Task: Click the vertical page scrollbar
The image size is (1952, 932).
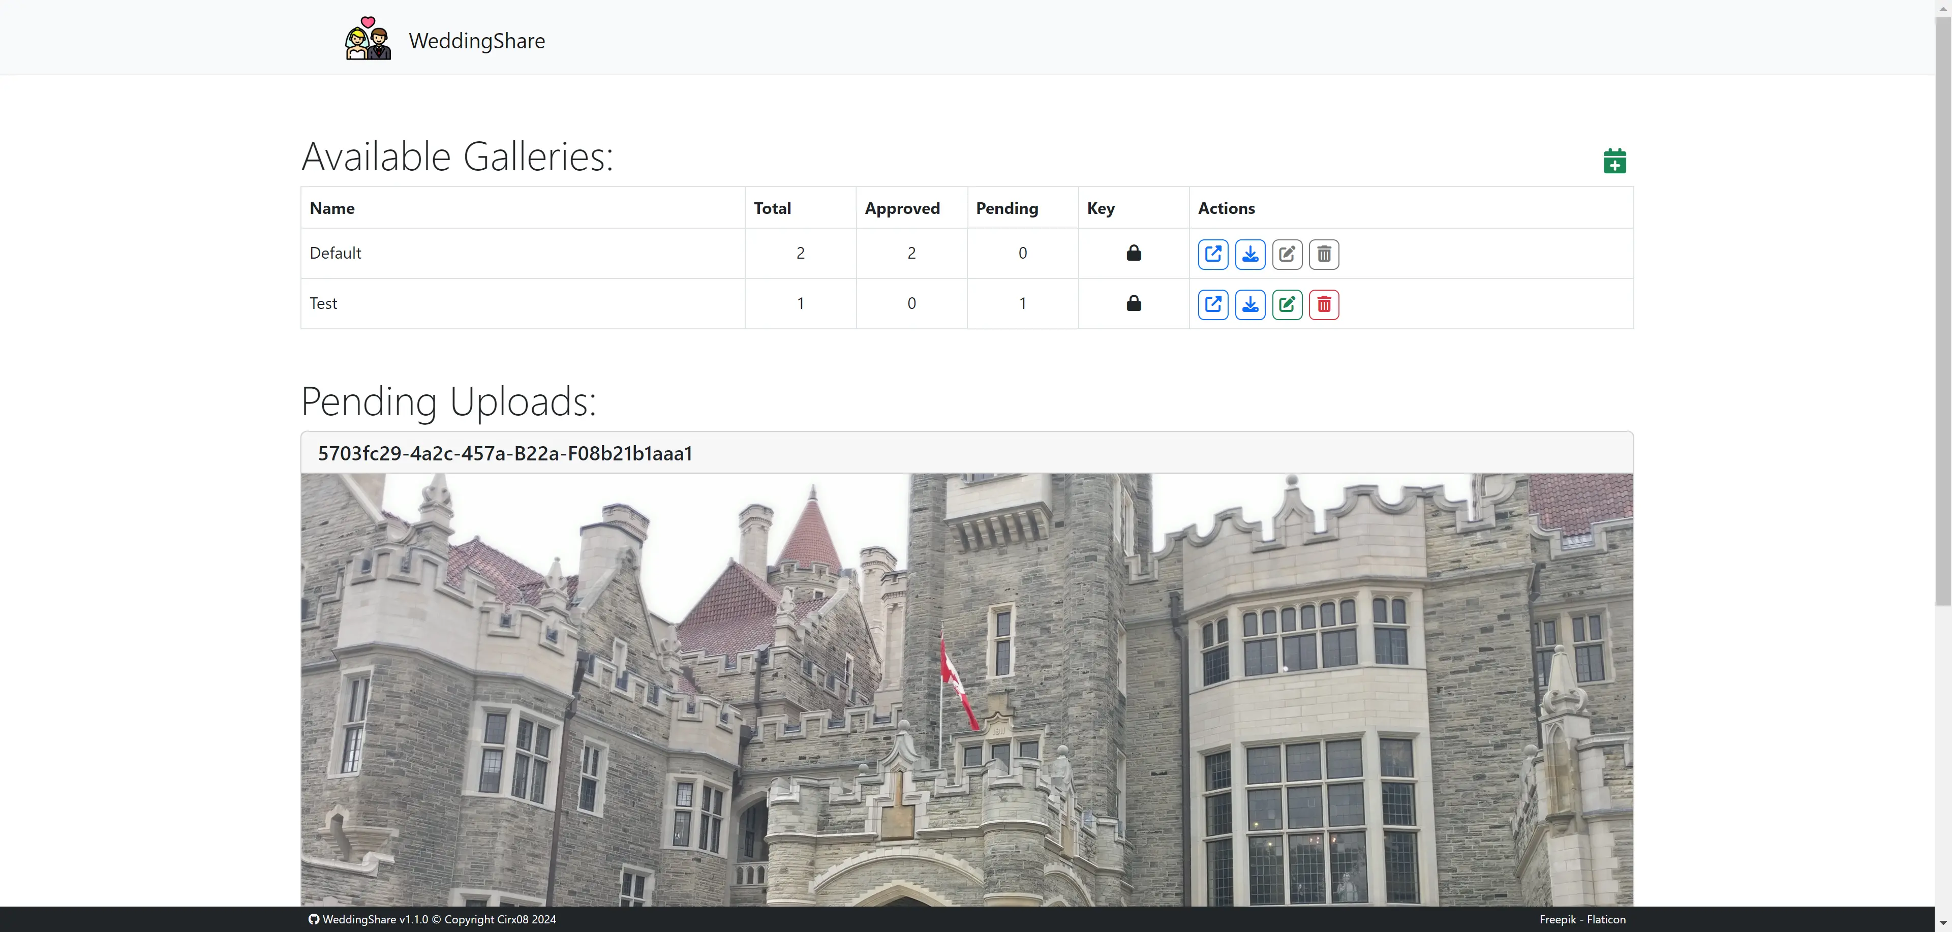Action: click(1943, 310)
